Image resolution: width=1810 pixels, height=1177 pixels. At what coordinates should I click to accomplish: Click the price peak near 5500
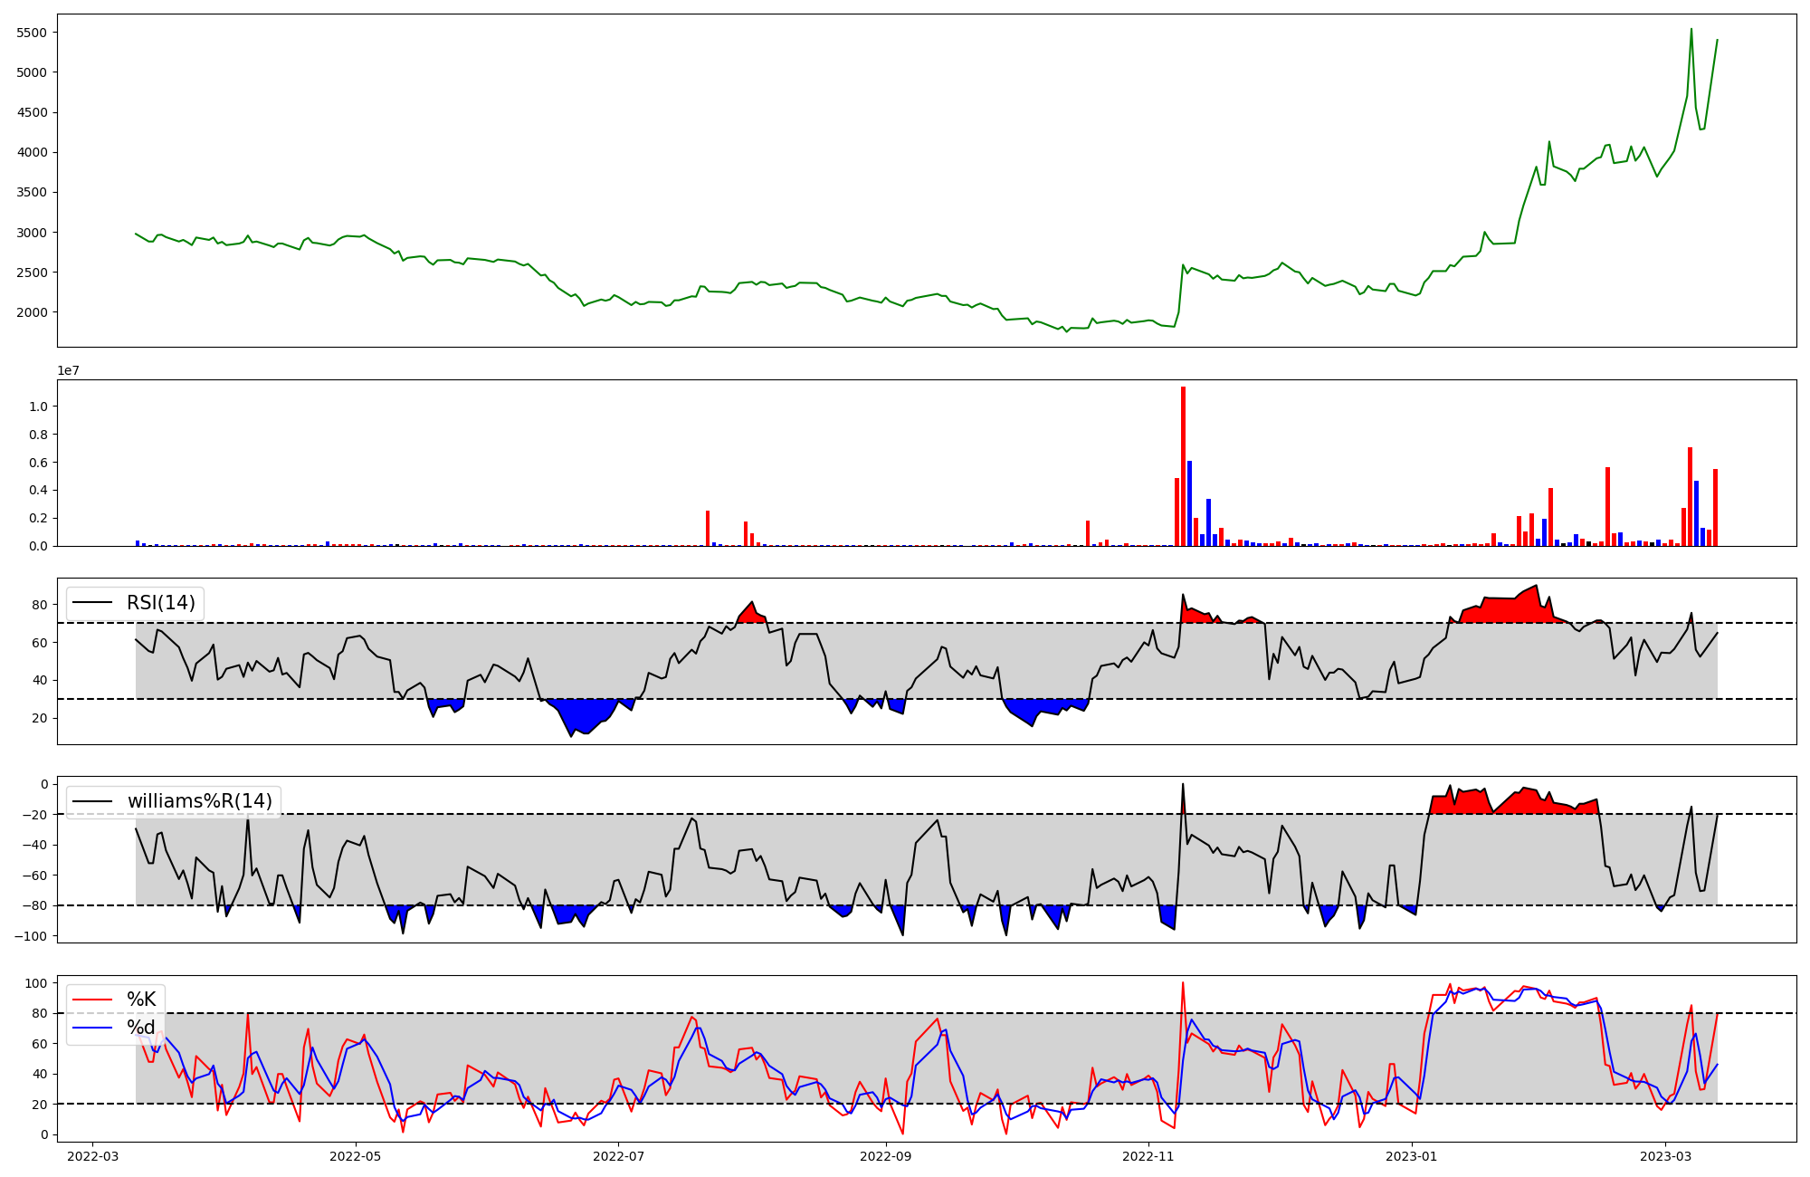(x=1691, y=30)
